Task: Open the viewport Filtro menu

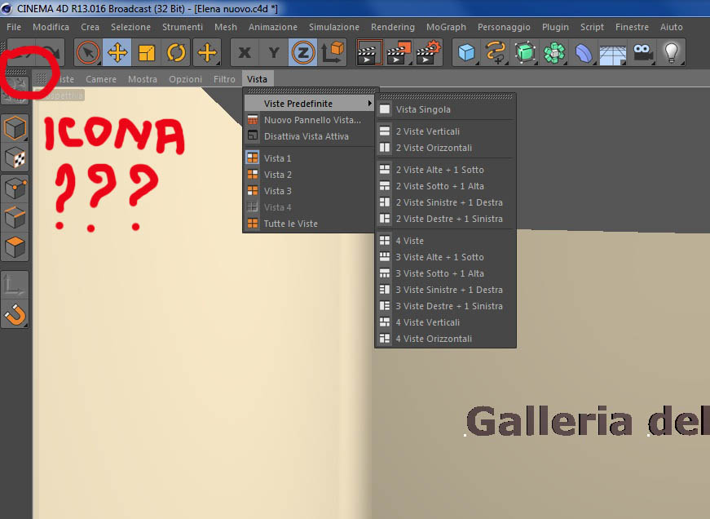Action: pos(225,79)
